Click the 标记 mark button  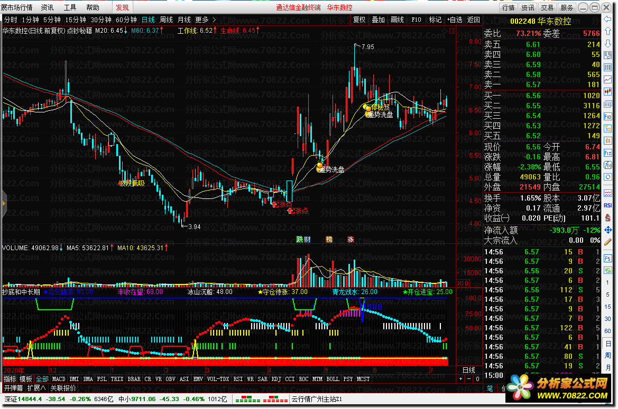click(435, 20)
